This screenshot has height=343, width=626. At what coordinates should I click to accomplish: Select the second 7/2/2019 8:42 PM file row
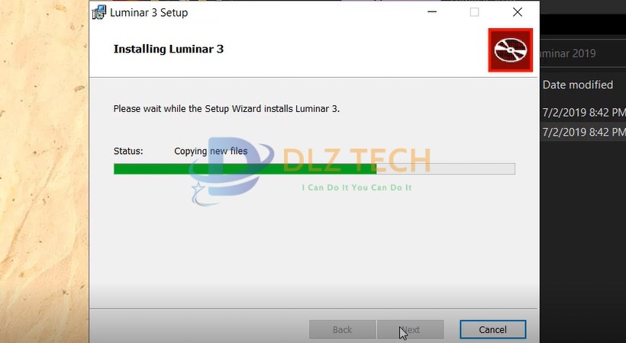pyautogui.click(x=584, y=132)
